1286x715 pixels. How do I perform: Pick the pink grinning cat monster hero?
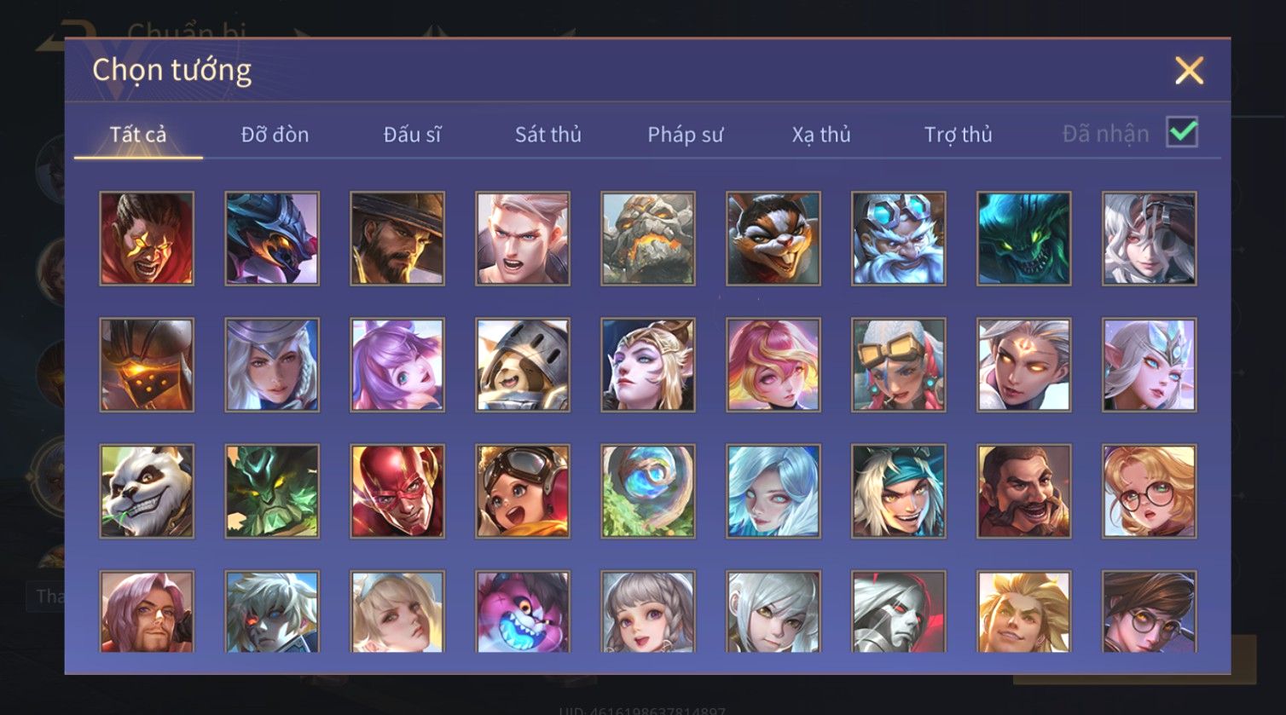click(x=523, y=612)
